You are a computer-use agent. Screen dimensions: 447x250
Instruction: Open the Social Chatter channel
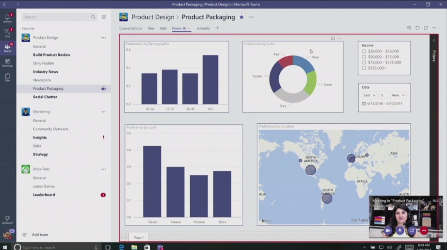45,97
